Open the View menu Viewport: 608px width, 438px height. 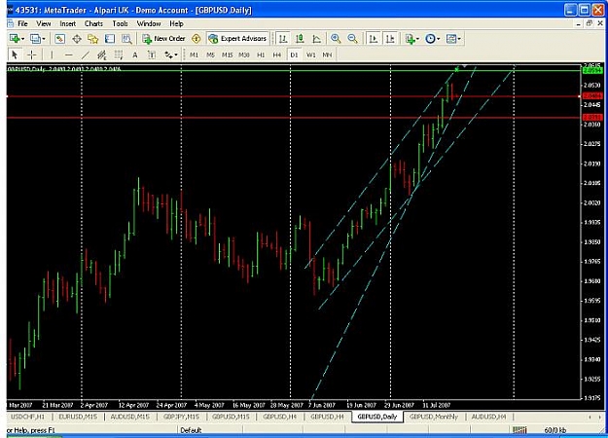[x=44, y=23]
